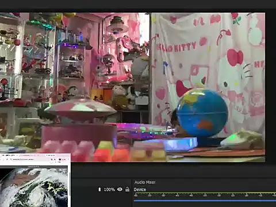Click the satellite cloud image

(34, 187)
